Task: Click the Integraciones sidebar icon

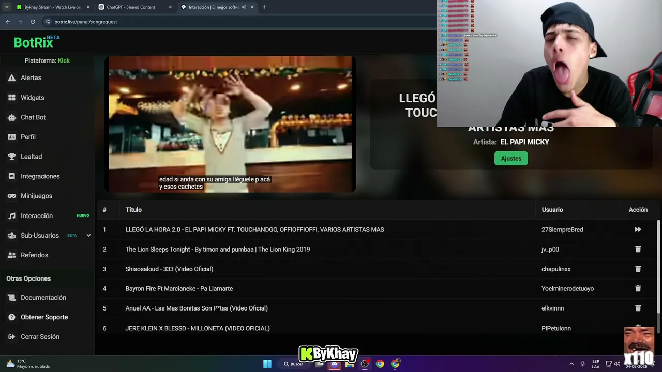Action: click(x=11, y=176)
